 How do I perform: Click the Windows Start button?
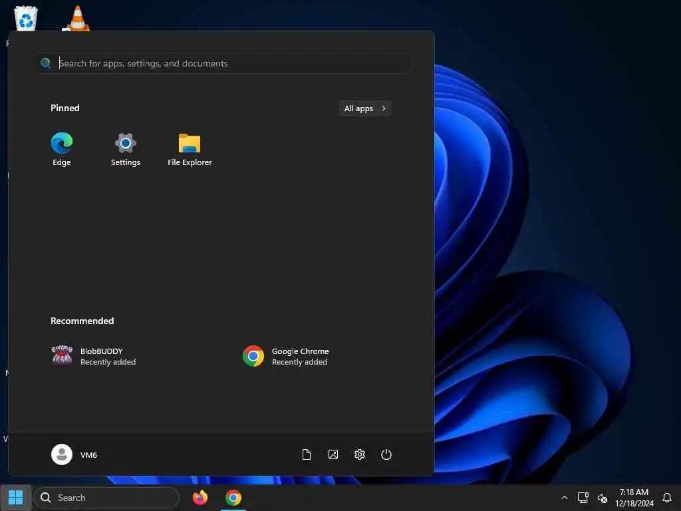16,498
